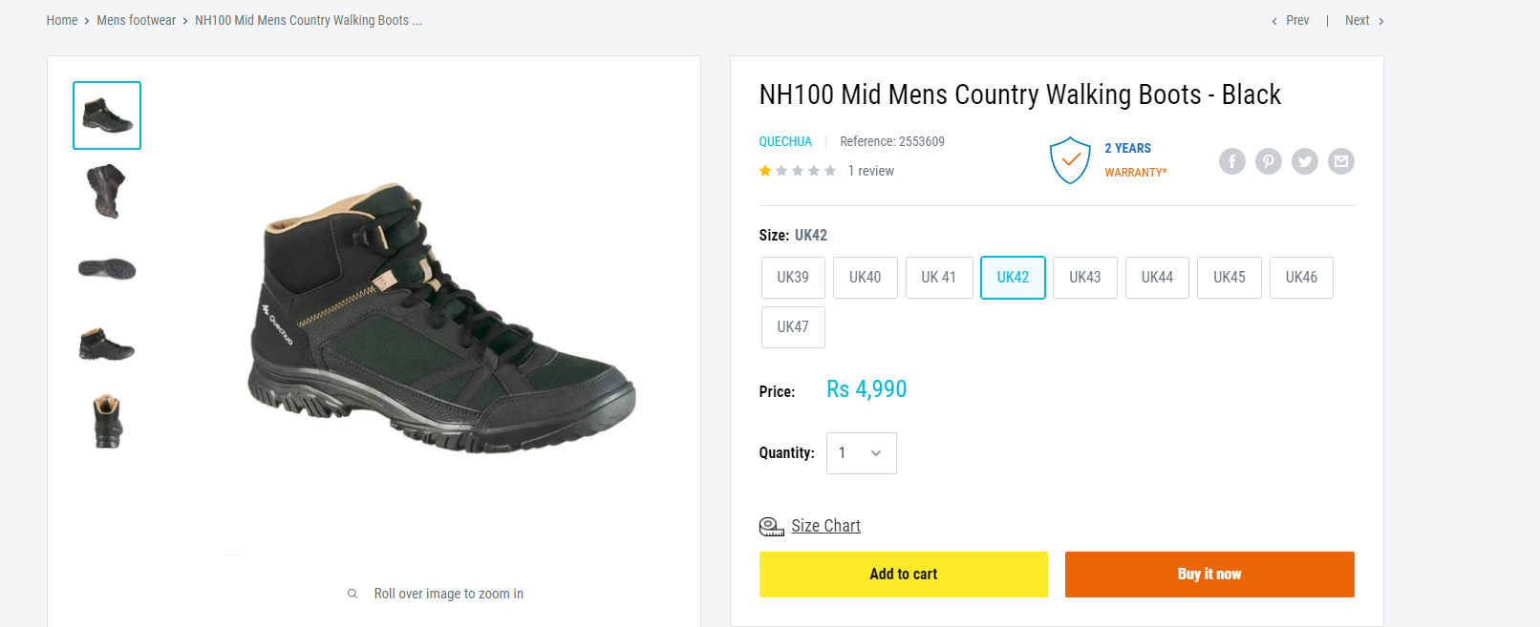This screenshot has width=1540, height=627.
Task: Go to Home breadcrumb
Action: pos(62,20)
